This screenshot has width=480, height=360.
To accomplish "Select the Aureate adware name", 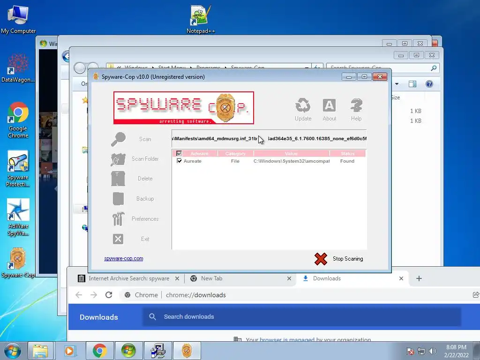I will (x=193, y=161).
